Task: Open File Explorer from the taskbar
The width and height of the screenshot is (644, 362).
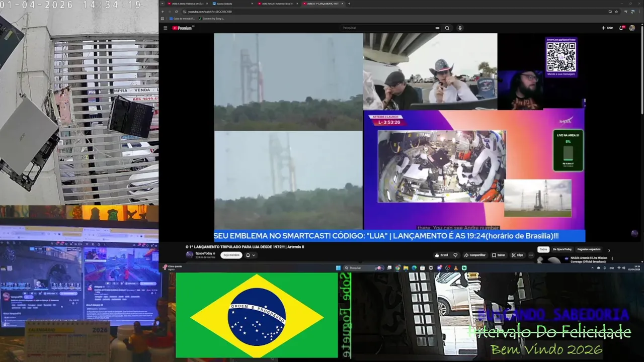Action: (x=406, y=268)
